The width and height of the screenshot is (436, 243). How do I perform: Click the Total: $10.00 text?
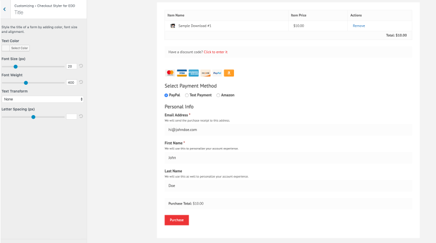[396, 35]
